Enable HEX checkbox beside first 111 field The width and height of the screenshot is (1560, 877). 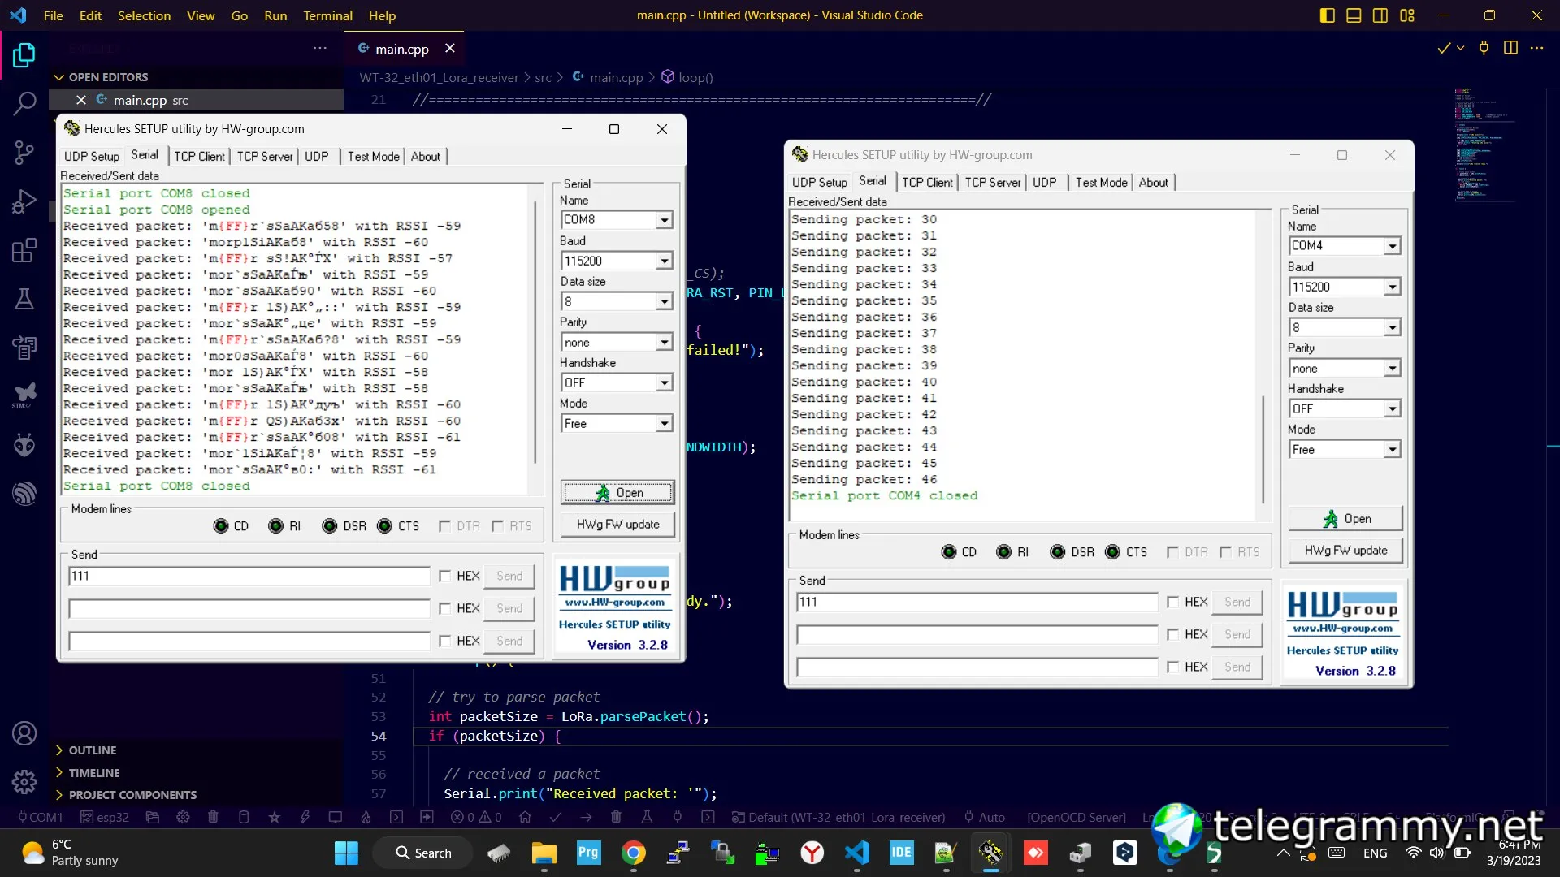444,576
